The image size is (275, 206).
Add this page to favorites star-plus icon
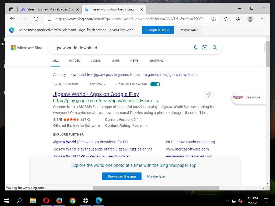213,19
